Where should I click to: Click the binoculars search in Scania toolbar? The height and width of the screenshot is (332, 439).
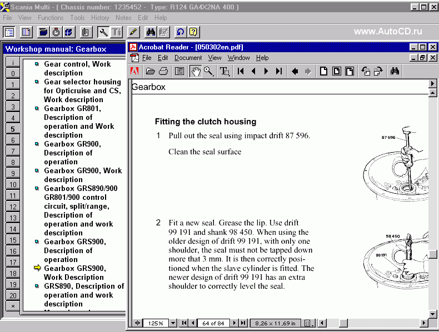tap(151, 32)
